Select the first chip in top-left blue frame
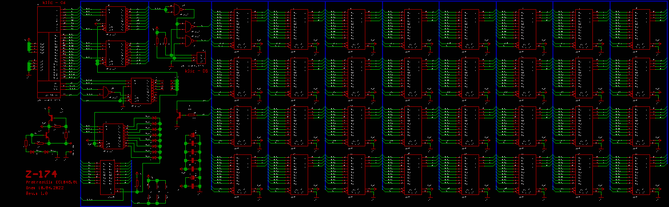This screenshot has height=207, width=669. 115,19
